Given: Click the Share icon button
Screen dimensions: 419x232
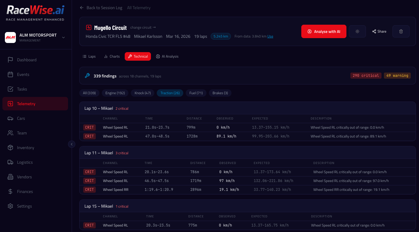Looking at the screenshot, I should click(x=379, y=31).
